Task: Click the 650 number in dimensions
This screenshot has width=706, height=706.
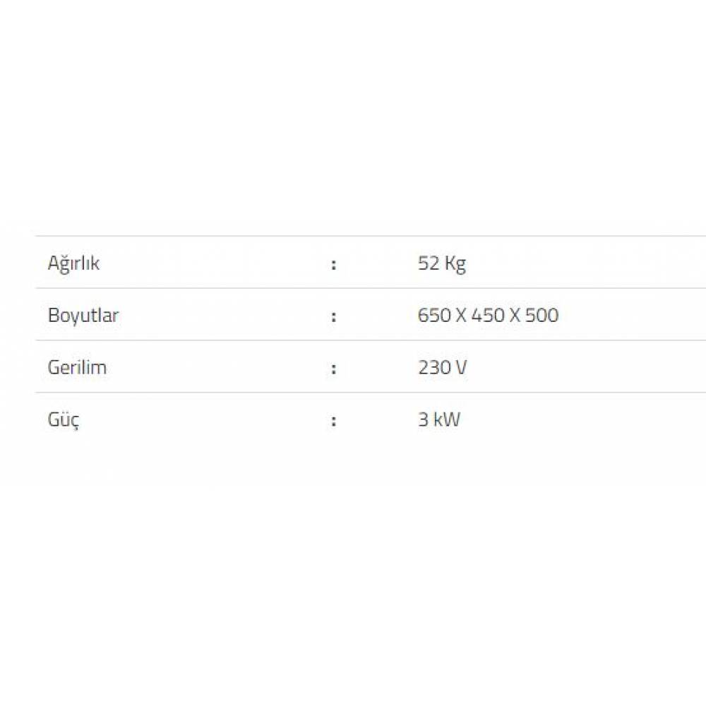Action: pyautogui.click(x=433, y=315)
